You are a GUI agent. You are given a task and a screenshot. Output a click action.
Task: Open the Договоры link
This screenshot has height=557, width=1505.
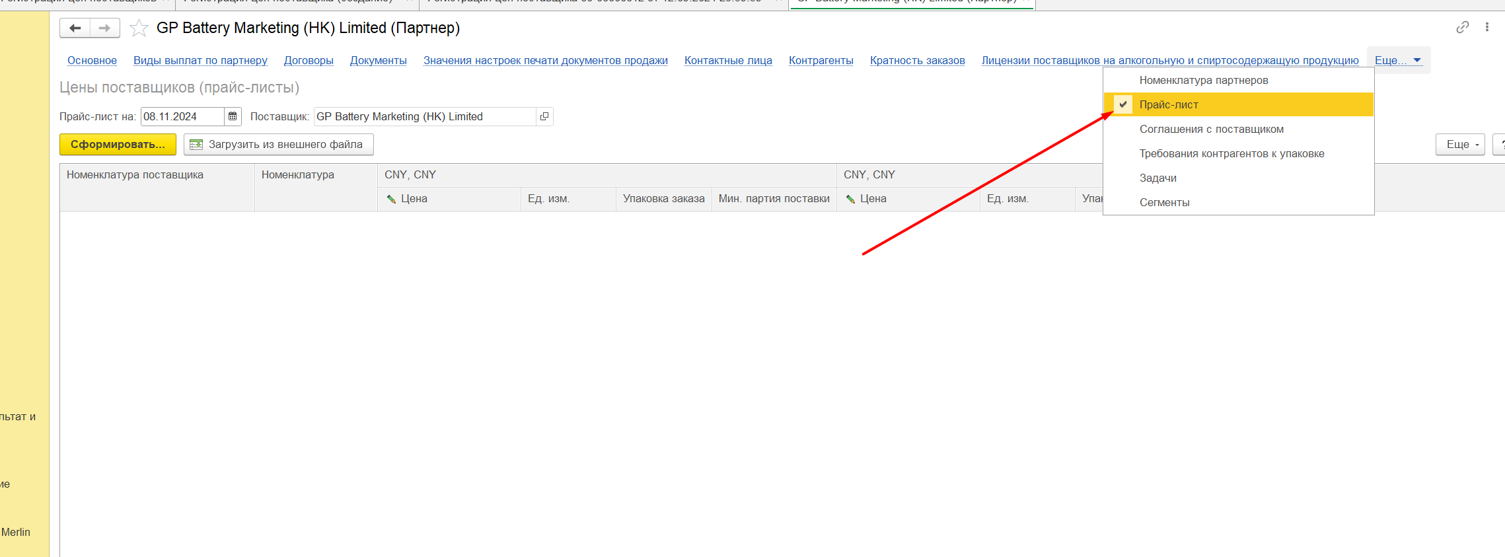click(x=309, y=60)
